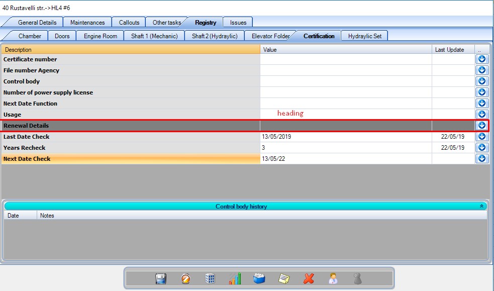Click the user person icon in toolbar
Screen dimensions: 494x291
click(333, 279)
